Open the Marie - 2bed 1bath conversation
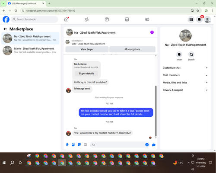This screenshot has width=216, height=173. point(30,50)
